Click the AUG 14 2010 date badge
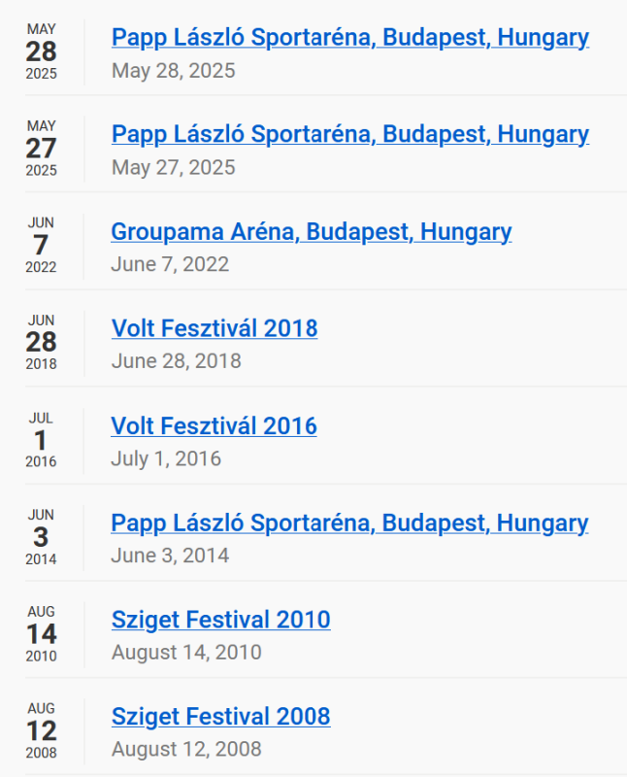 tap(41, 634)
